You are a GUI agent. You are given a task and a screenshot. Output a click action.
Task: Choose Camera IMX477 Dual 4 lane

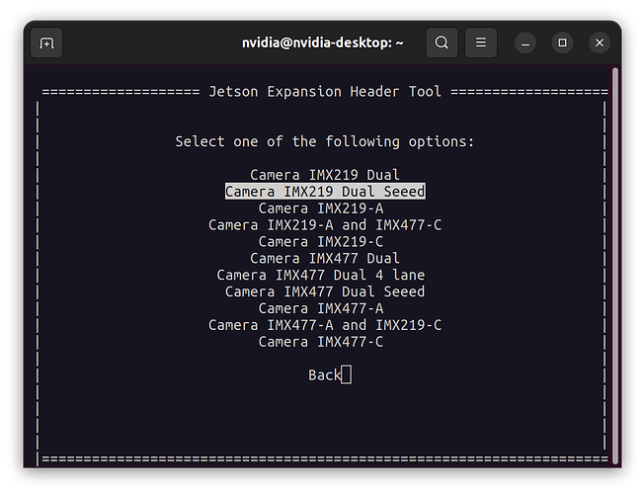[321, 275]
